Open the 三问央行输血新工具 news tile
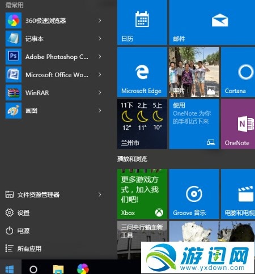 click(x=142, y=240)
